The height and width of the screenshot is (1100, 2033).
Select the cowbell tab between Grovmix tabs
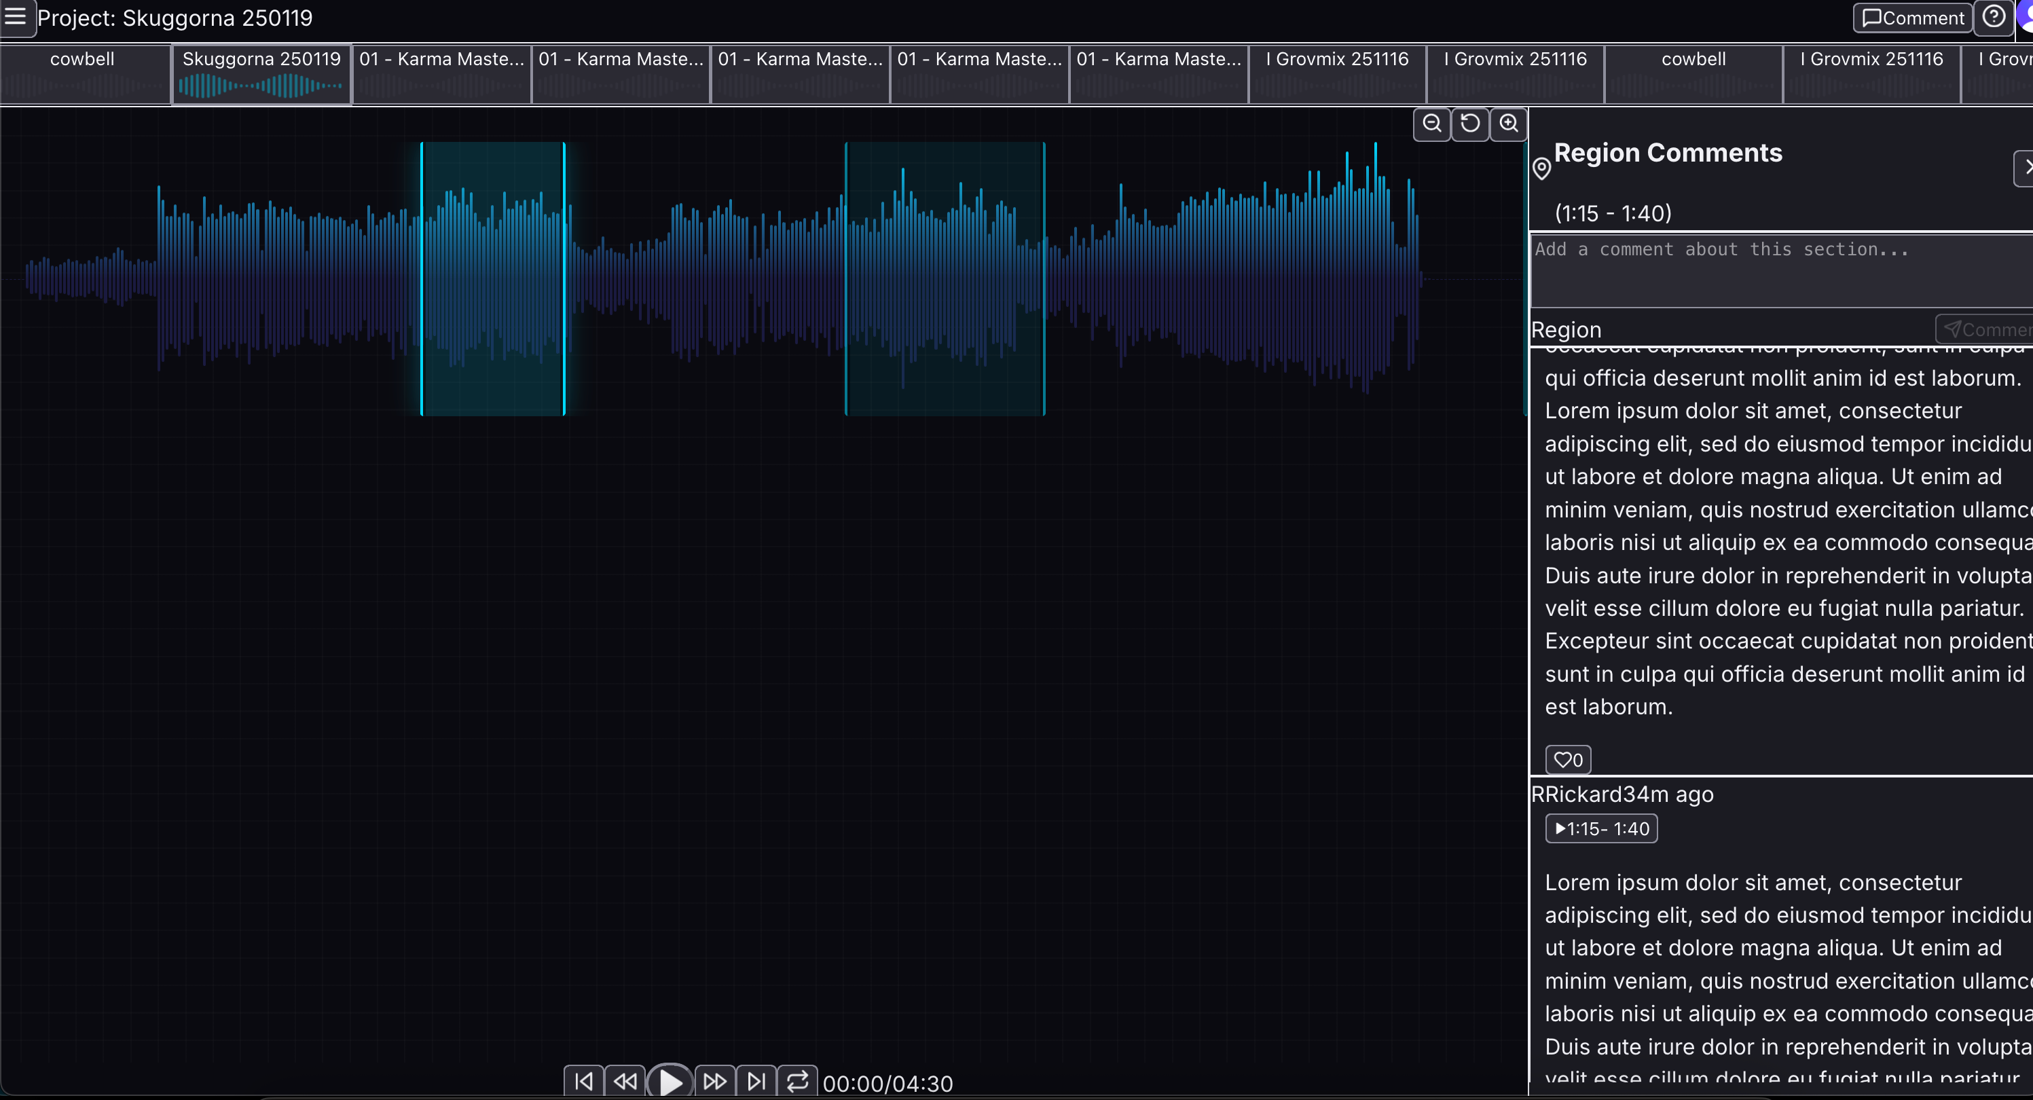[x=1693, y=74]
